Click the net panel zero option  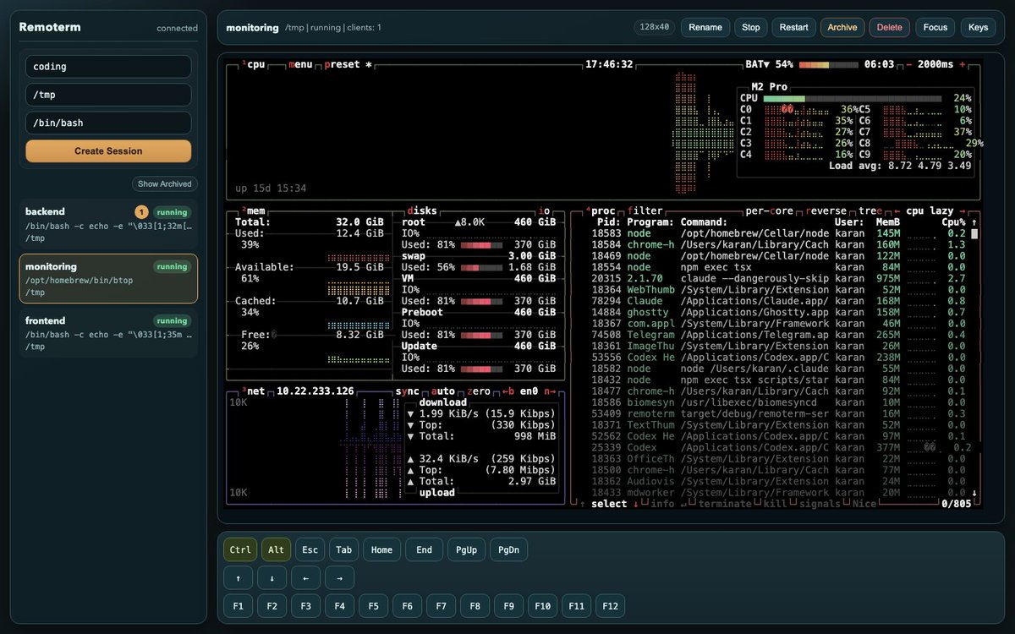click(480, 391)
